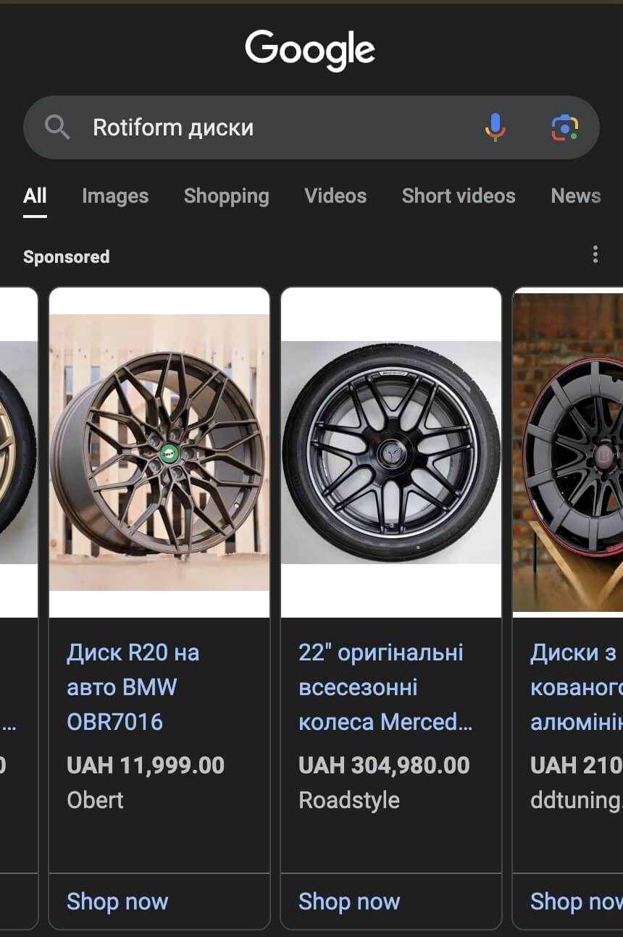Open the Shopping tab
623x937 pixels.
(226, 196)
